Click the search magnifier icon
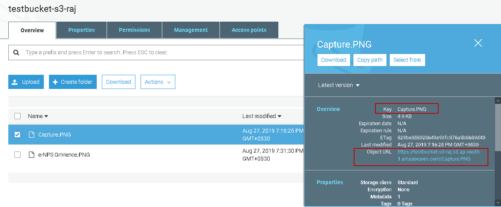Viewport: 501px width, 207px height. 16,52
